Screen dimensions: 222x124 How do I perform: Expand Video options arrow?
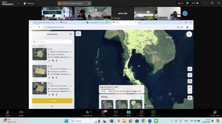tap(26, 112)
